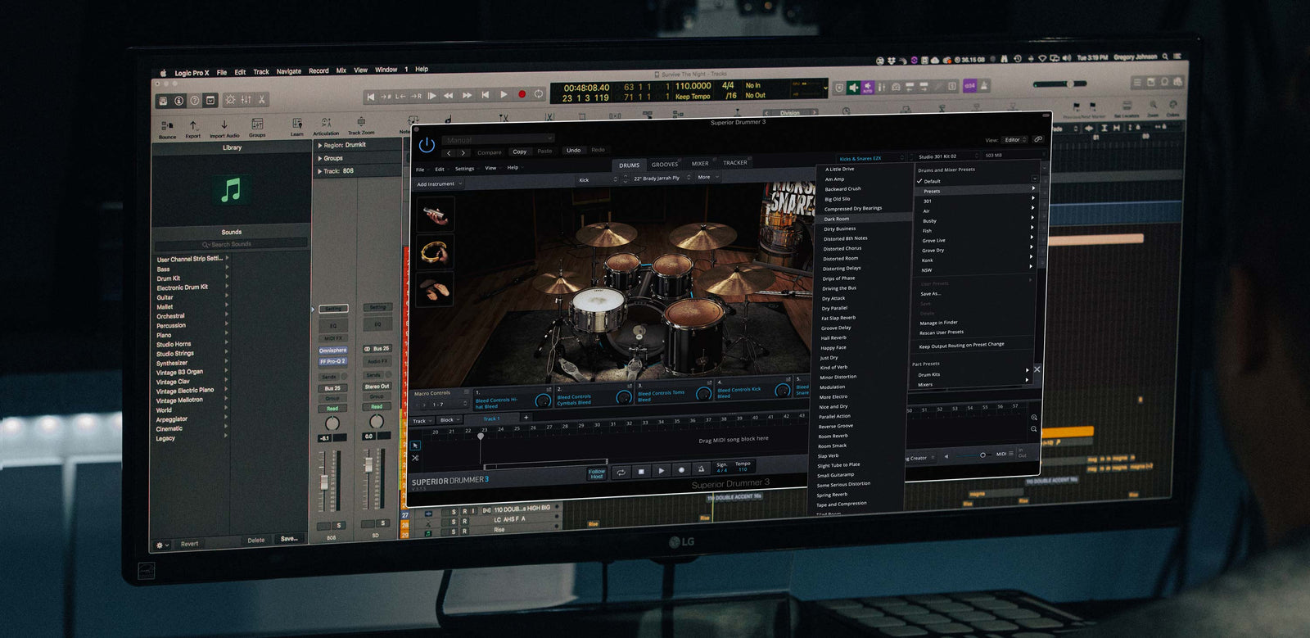The image size is (1310, 638).
Task: Toggle the green output speaker button
Action: pyautogui.click(x=854, y=87)
